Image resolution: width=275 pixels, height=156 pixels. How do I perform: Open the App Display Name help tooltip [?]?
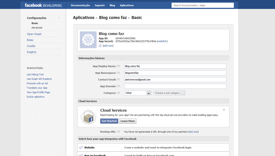[118, 66]
